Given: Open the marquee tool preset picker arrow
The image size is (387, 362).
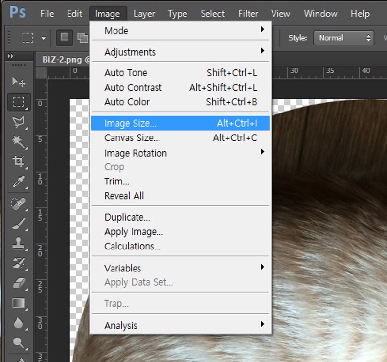Looking at the screenshot, I should tap(44, 38).
